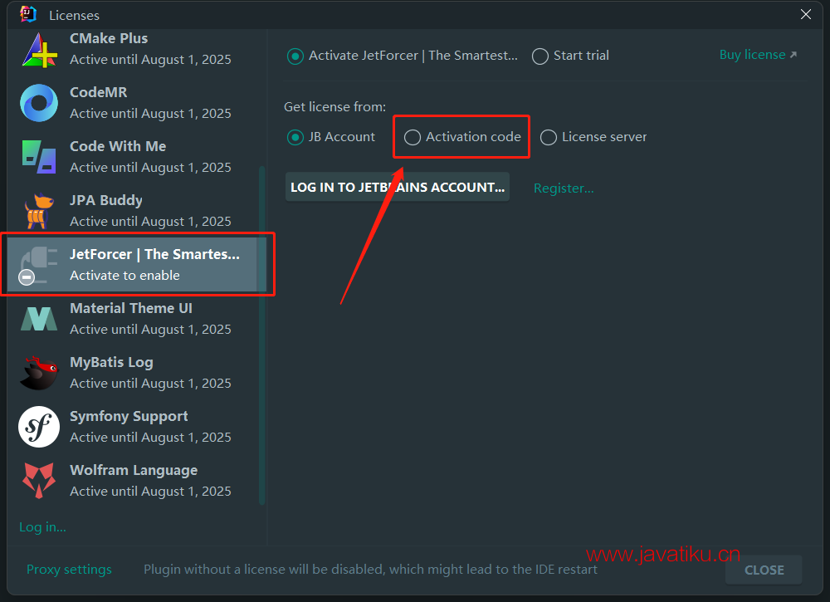Select the CMake Plus list entry name
830x602 pixels.
point(109,39)
